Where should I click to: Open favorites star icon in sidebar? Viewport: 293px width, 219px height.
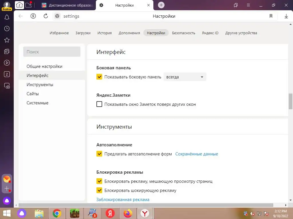[7, 40]
